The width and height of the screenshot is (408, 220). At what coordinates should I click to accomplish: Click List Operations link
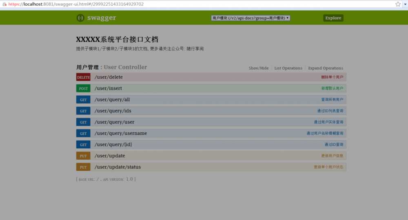(x=288, y=68)
